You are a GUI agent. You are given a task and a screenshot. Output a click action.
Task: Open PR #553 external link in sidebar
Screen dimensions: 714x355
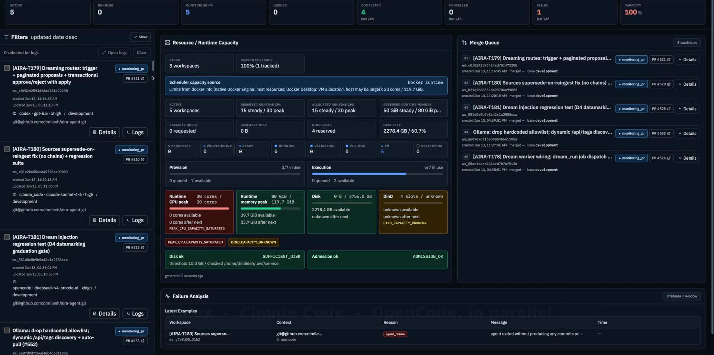coord(135,341)
